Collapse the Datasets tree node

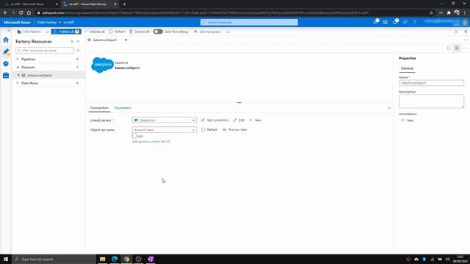[18, 67]
